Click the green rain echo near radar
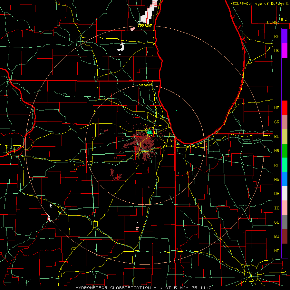The width and height of the screenshot is (290, 290). pos(150,132)
